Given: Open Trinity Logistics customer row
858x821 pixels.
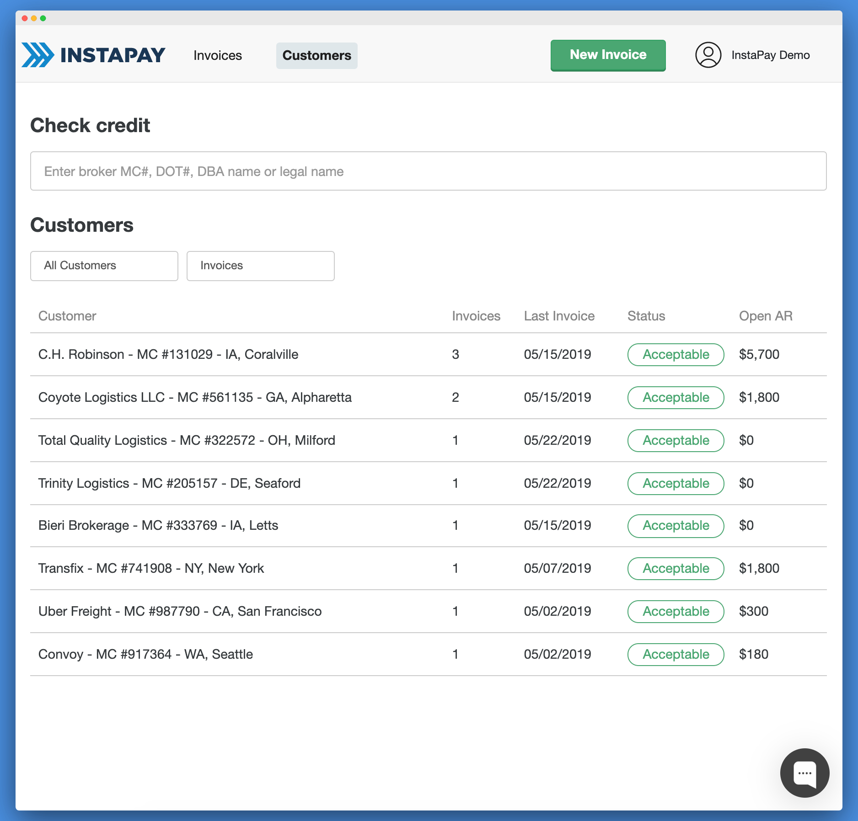Looking at the screenshot, I should [428, 483].
